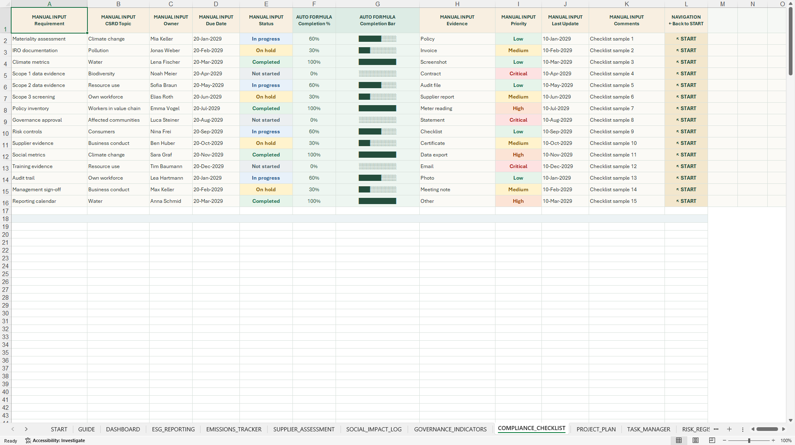This screenshot has width=795, height=445.
Task: Switch to Page Layout view icon
Action: [696, 440]
